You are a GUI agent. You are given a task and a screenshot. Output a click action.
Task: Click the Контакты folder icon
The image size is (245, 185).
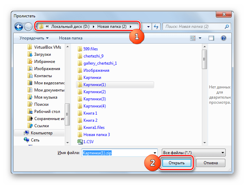point(30,76)
